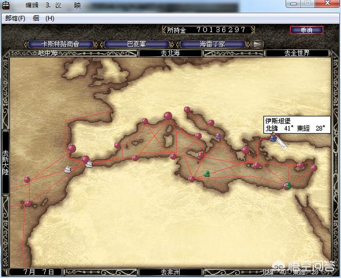Screen dimensions: 341x278
Task: Click the large port marker on Portugal's coast
Action: [x=71, y=149]
